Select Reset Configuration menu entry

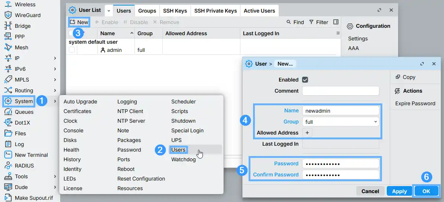tap(141, 179)
